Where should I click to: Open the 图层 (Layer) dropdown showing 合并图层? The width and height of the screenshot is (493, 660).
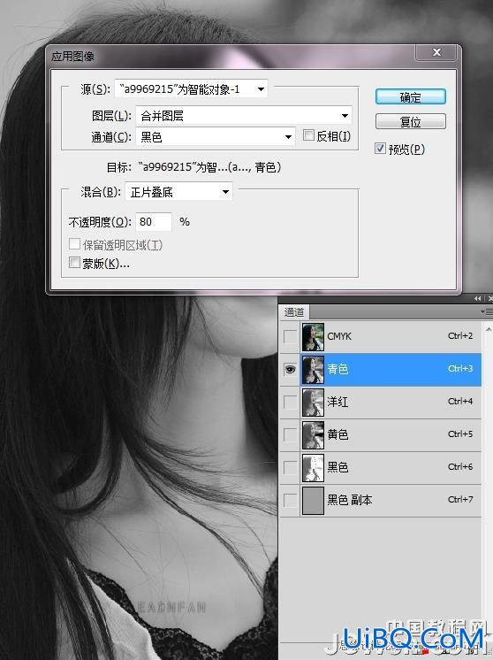[x=243, y=115]
